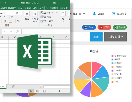Click the 로그아웃 logout button
The height and width of the screenshot is (102, 132).
point(119,14)
